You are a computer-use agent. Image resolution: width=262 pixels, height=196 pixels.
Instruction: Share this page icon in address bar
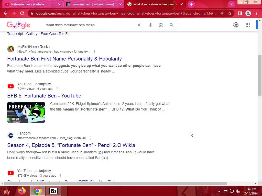tap(222, 13)
